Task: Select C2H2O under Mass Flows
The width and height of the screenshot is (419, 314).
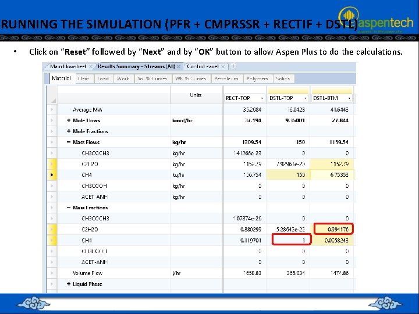Action: (x=90, y=164)
